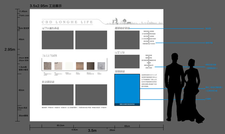Select the 83.2cm dimension label
The width and height of the screenshot is (225, 134).
click(60, 125)
